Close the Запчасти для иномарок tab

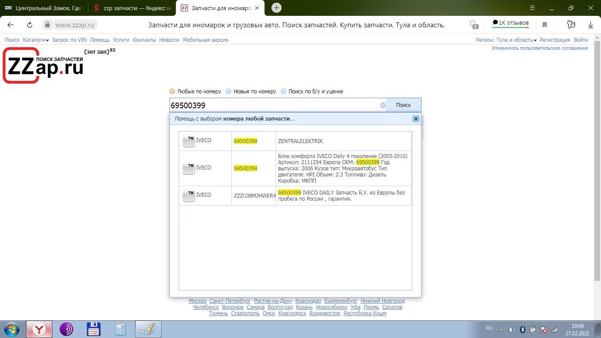pos(257,8)
